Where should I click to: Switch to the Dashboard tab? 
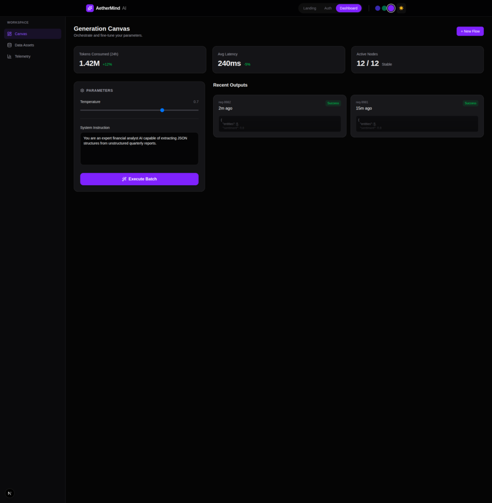click(349, 8)
